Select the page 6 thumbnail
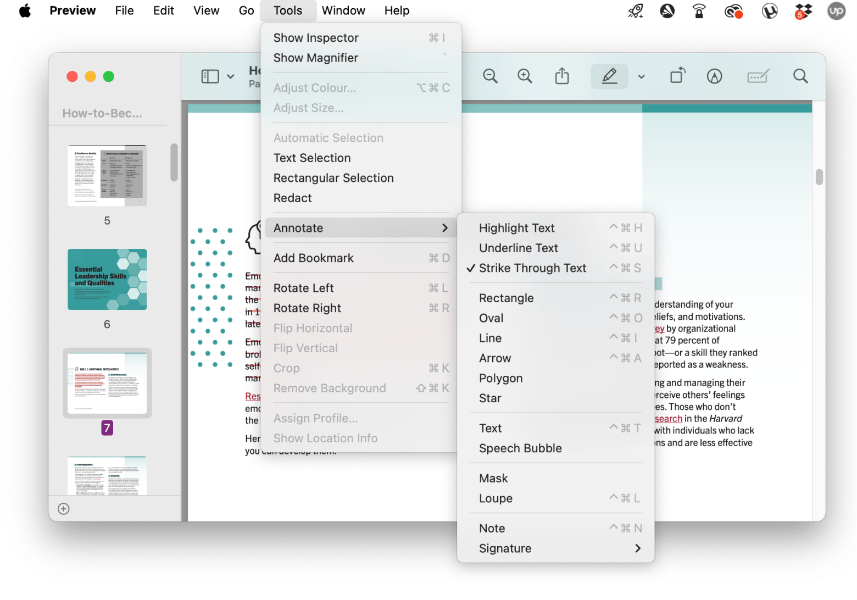The height and width of the screenshot is (600, 857). [107, 280]
